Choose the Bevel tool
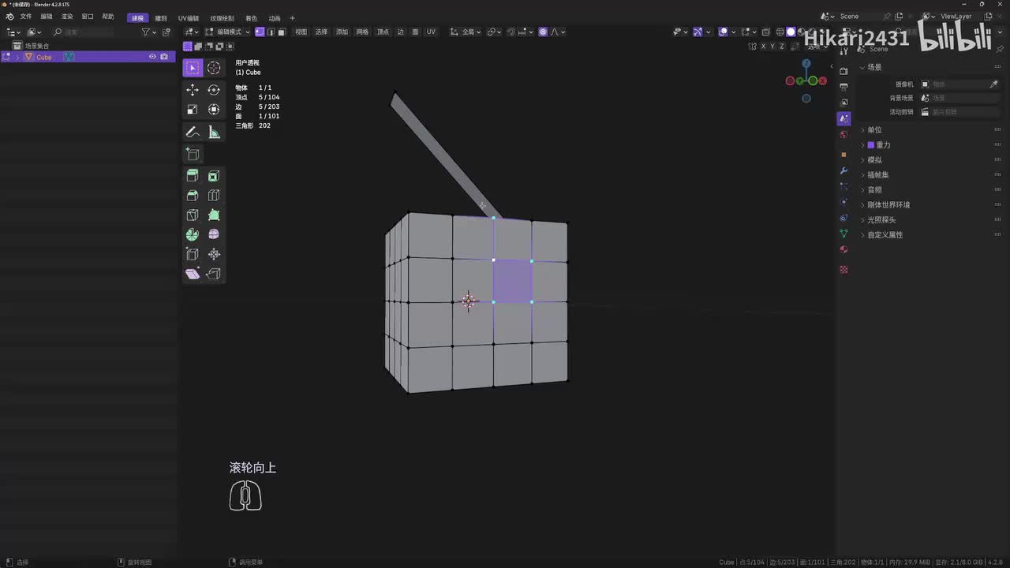The image size is (1010, 568). pos(193,196)
